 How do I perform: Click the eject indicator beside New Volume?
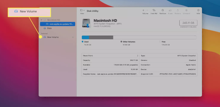point(73,37)
